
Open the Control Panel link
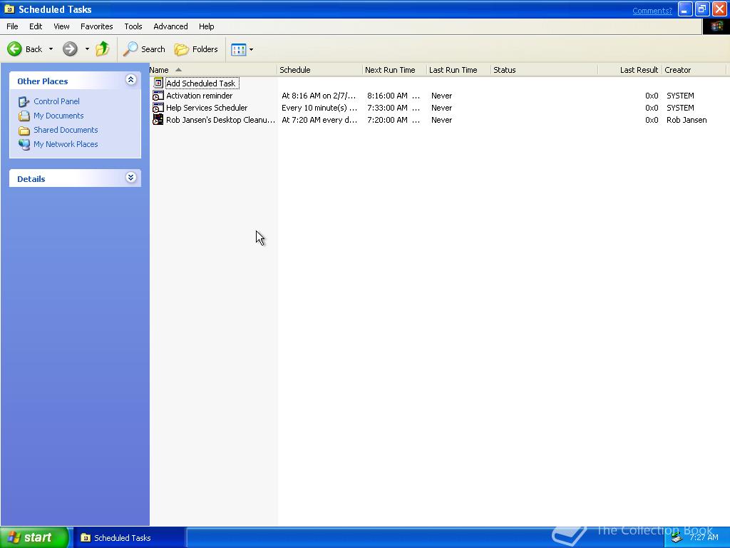point(56,101)
